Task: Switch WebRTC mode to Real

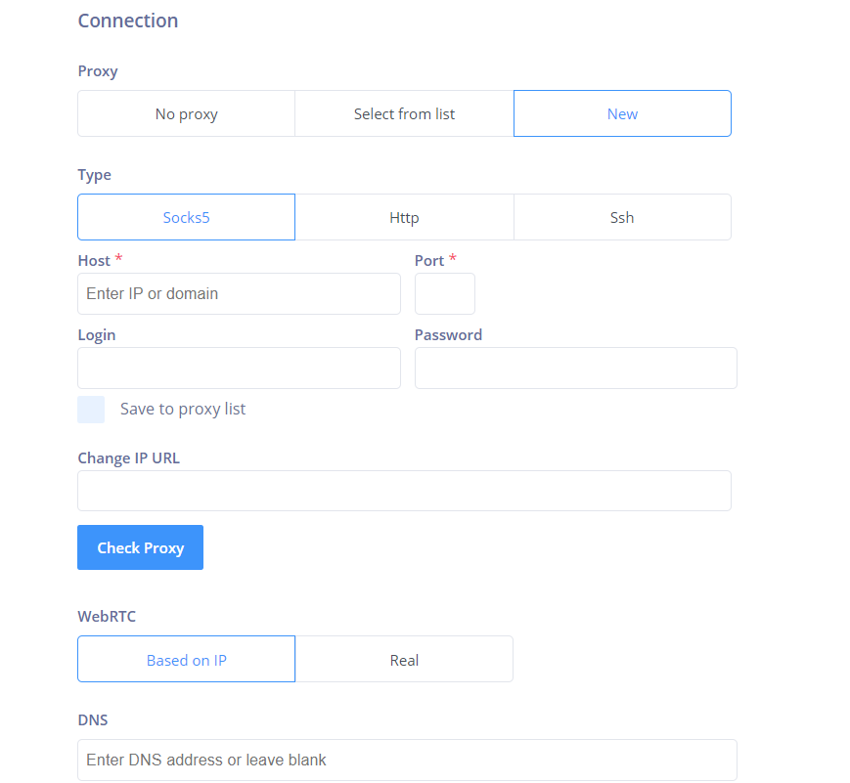Action: [x=404, y=660]
